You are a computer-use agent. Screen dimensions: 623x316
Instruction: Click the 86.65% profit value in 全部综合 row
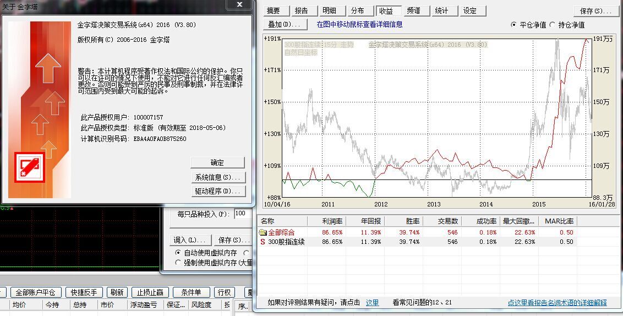[332, 232]
